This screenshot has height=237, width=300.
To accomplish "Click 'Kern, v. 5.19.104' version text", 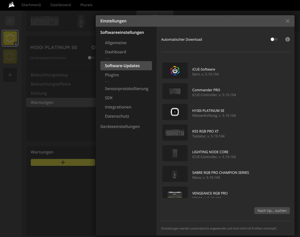I will click(x=205, y=74).
